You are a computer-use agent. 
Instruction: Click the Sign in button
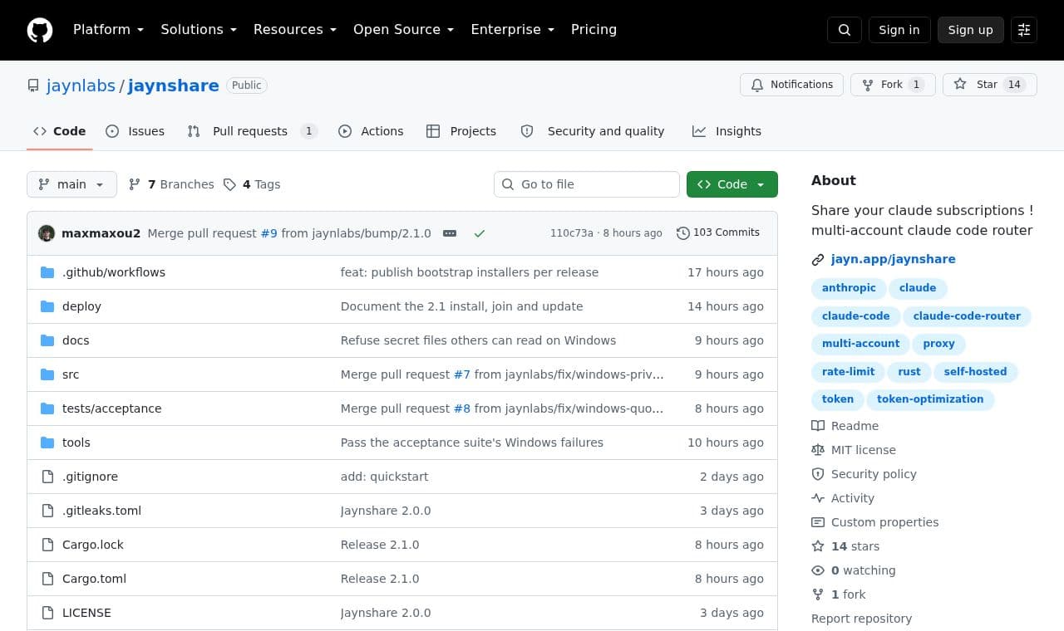(x=899, y=30)
